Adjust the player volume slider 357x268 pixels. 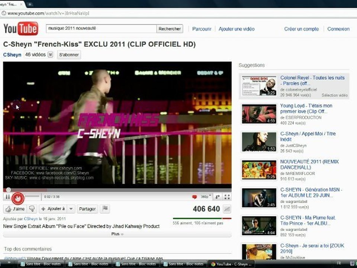click(x=32, y=196)
